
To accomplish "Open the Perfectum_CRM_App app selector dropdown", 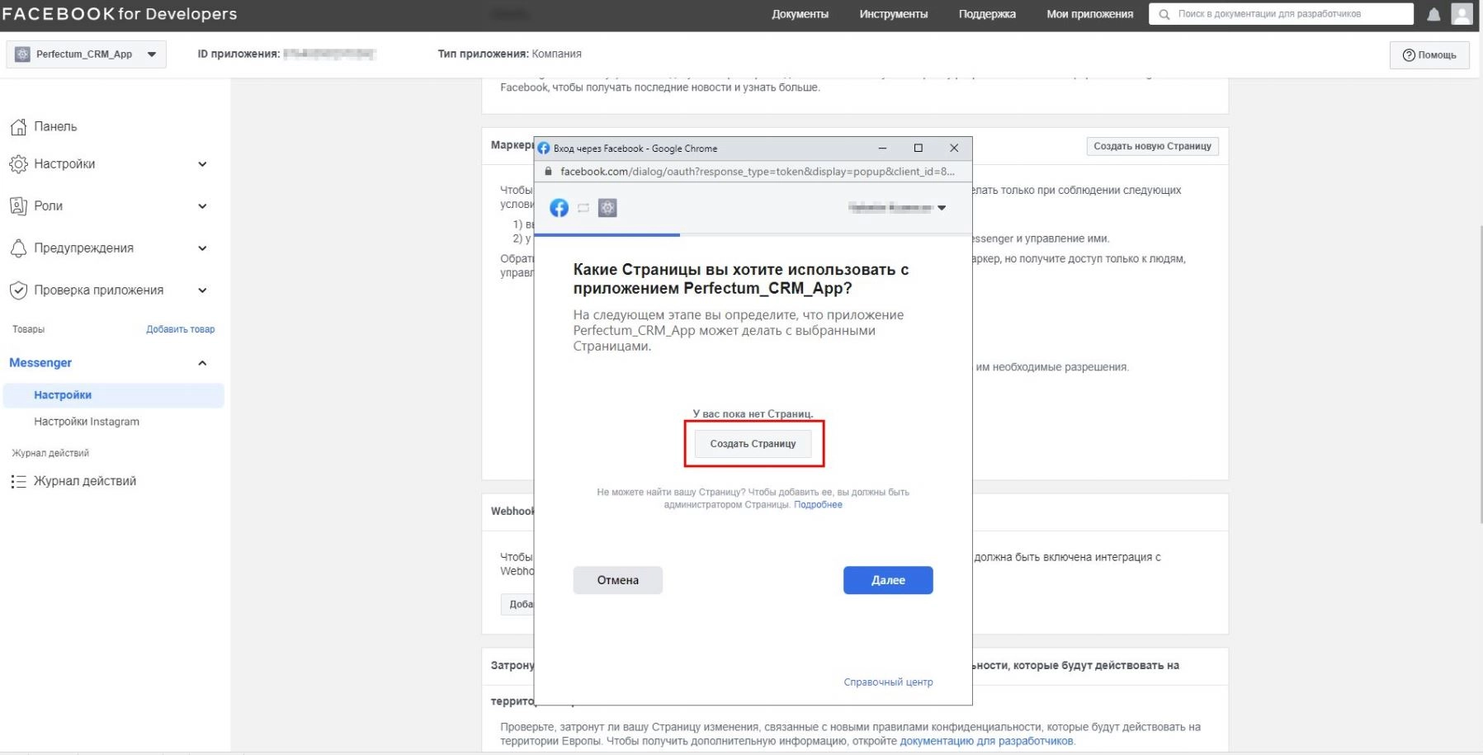I will 86,54.
